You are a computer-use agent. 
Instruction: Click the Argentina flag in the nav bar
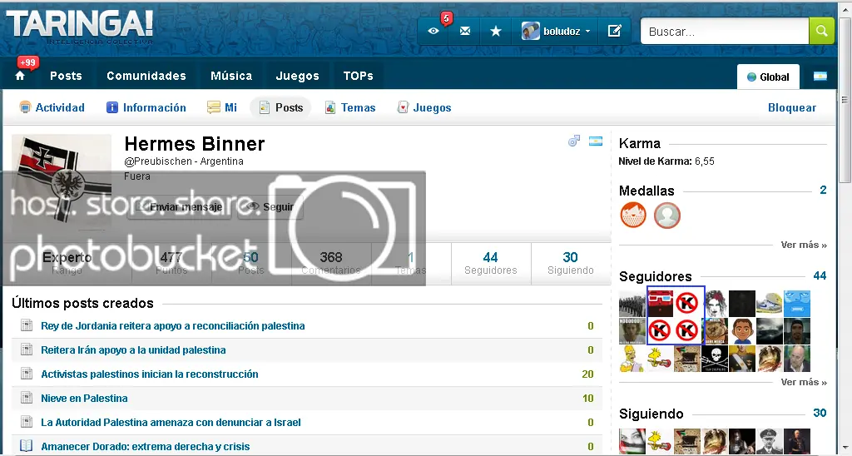(x=820, y=76)
